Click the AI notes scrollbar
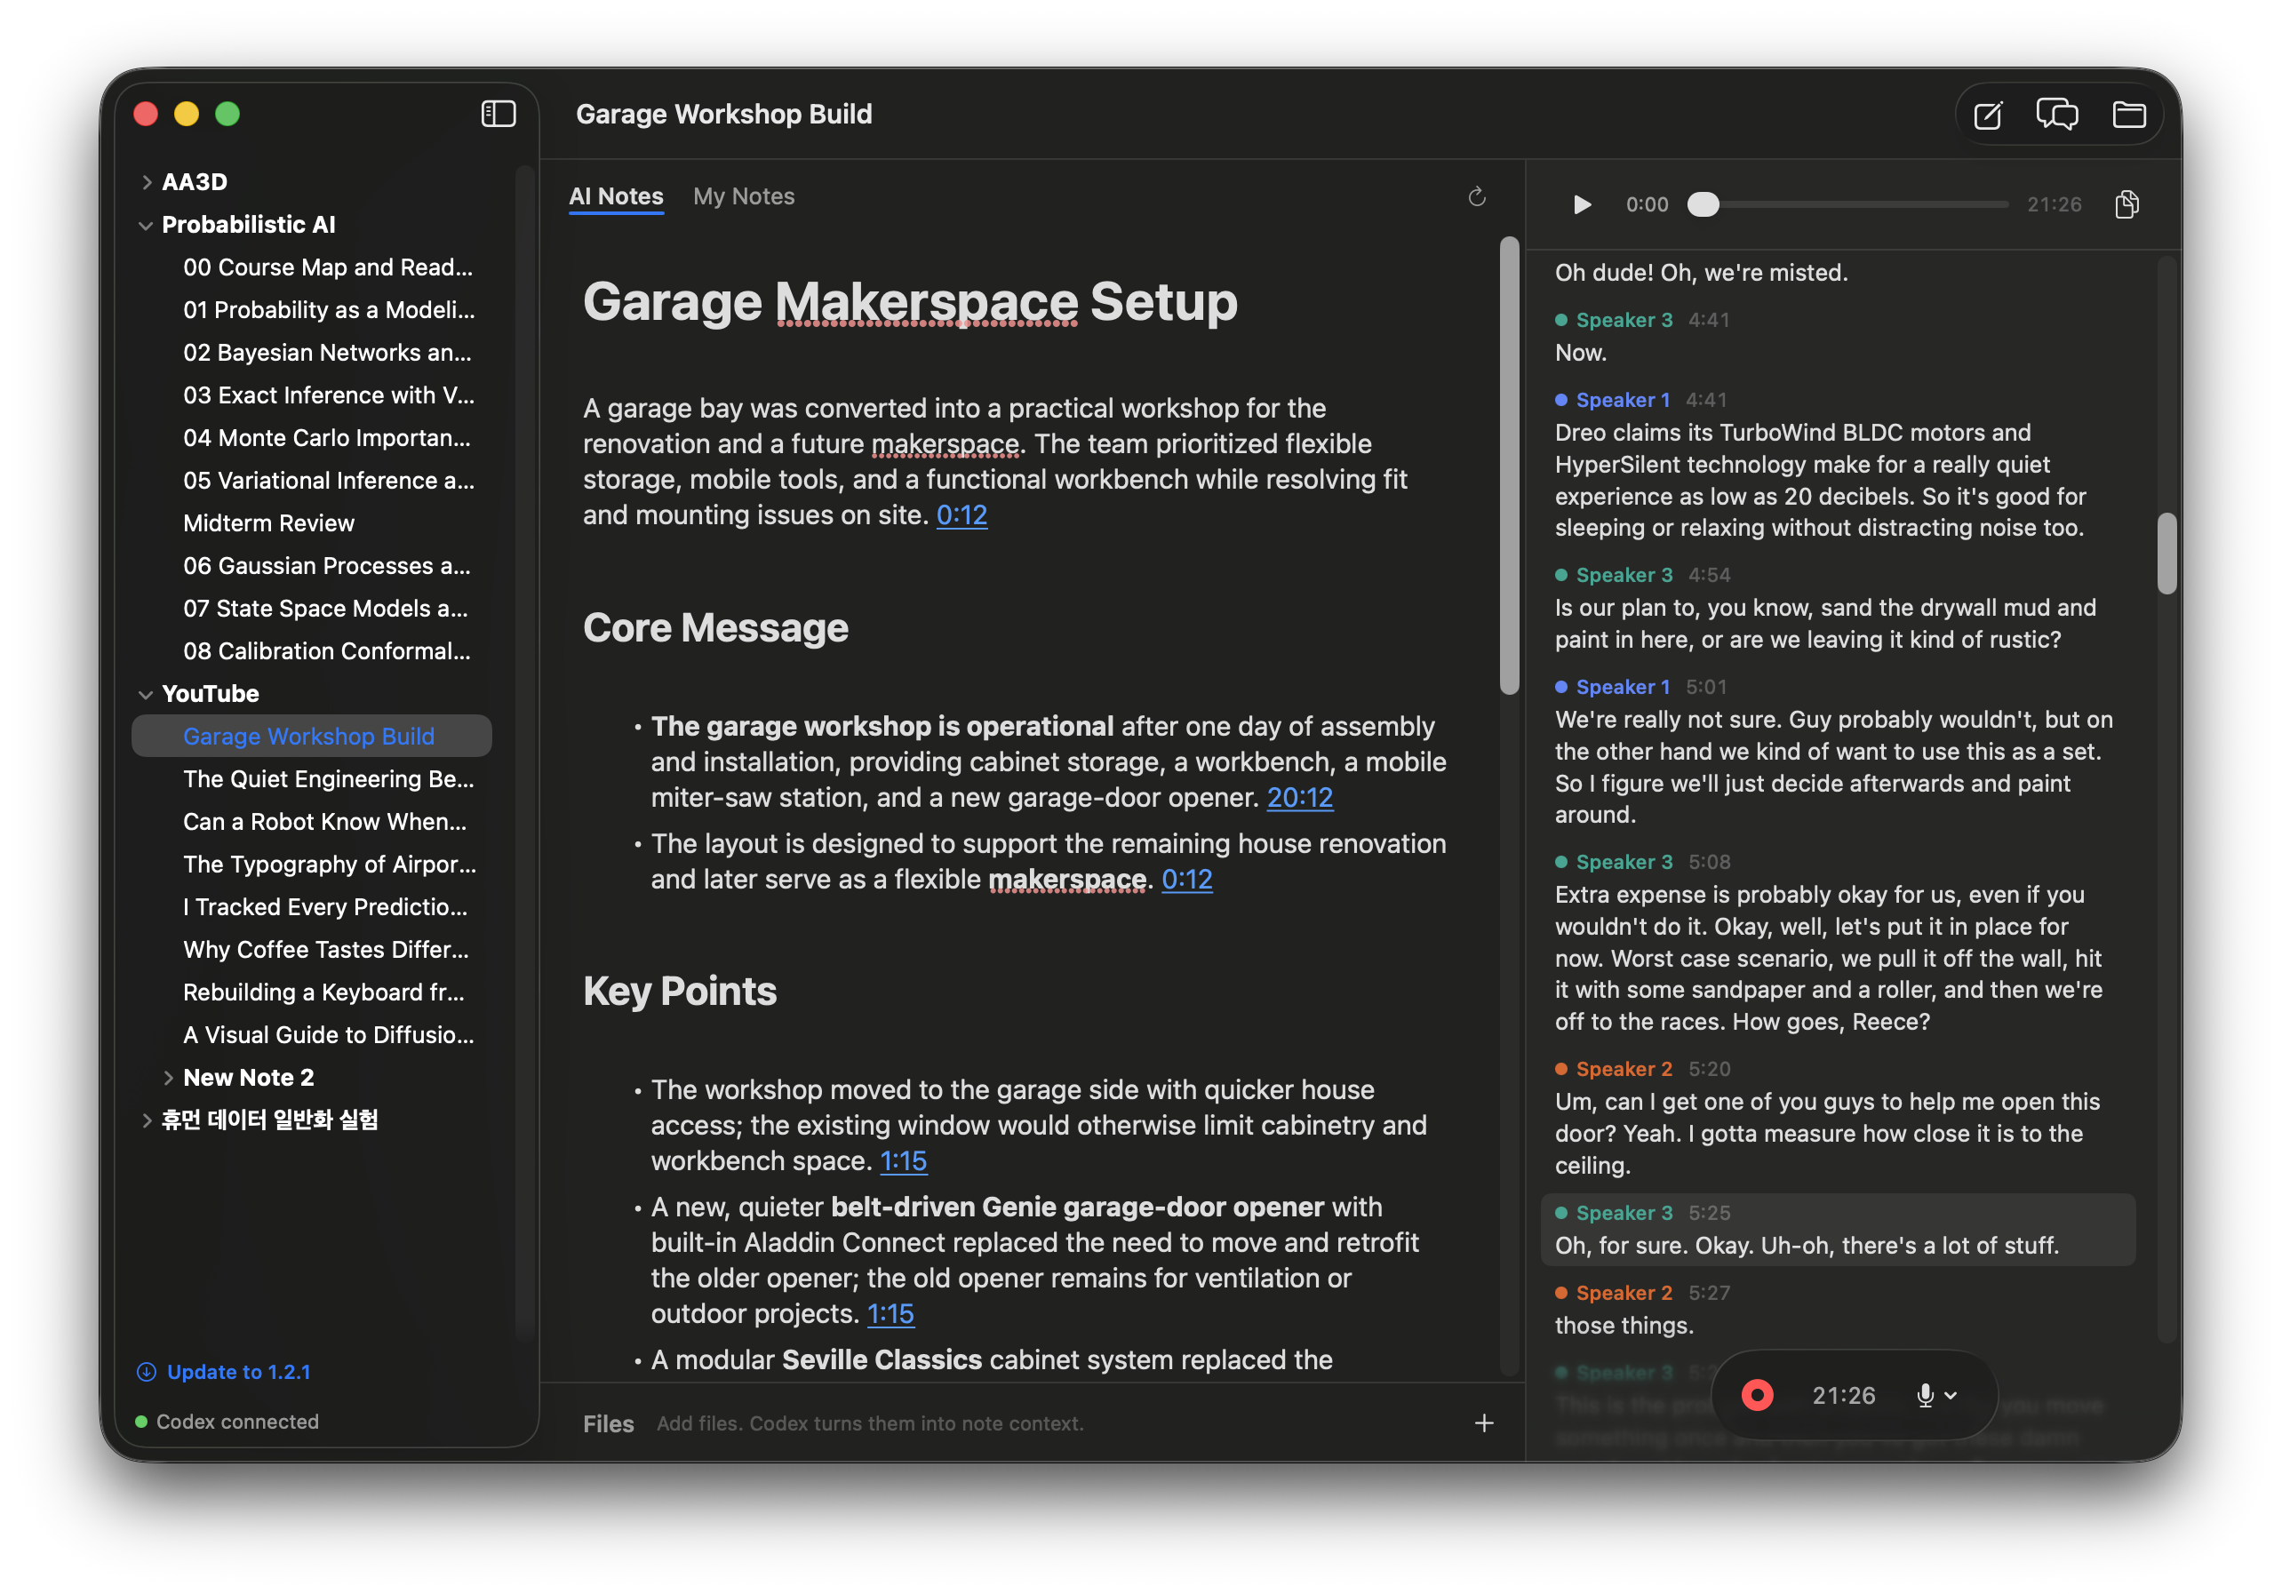The height and width of the screenshot is (1594, 2282). 1509,465
